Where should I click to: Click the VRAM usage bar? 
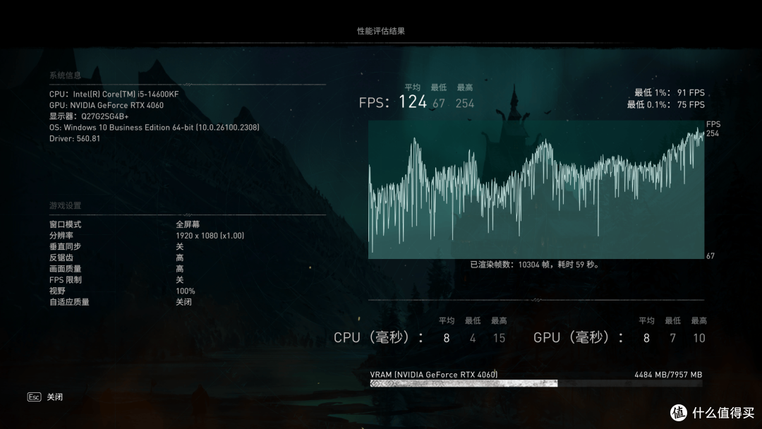pyautogui.click(x=536, y=383)
